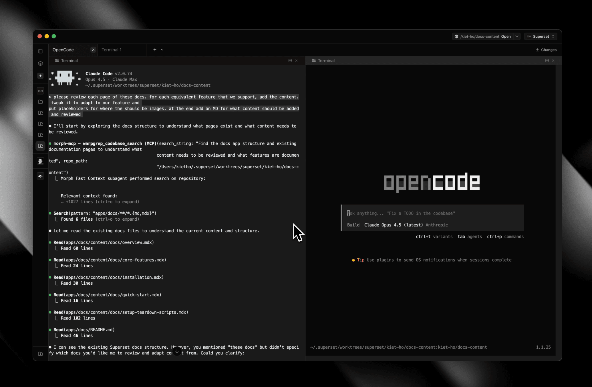Click 'ctrl+t variants' hint
The height and width of the screenshot is (387, 592).
click(434, 237)
